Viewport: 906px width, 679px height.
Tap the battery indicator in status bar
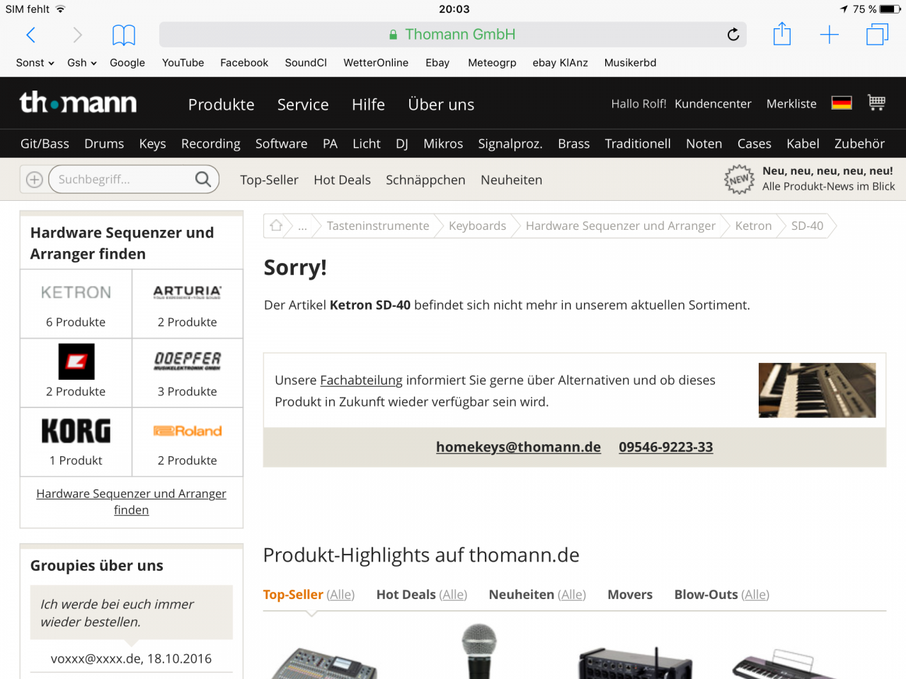(x=890, y=9)
